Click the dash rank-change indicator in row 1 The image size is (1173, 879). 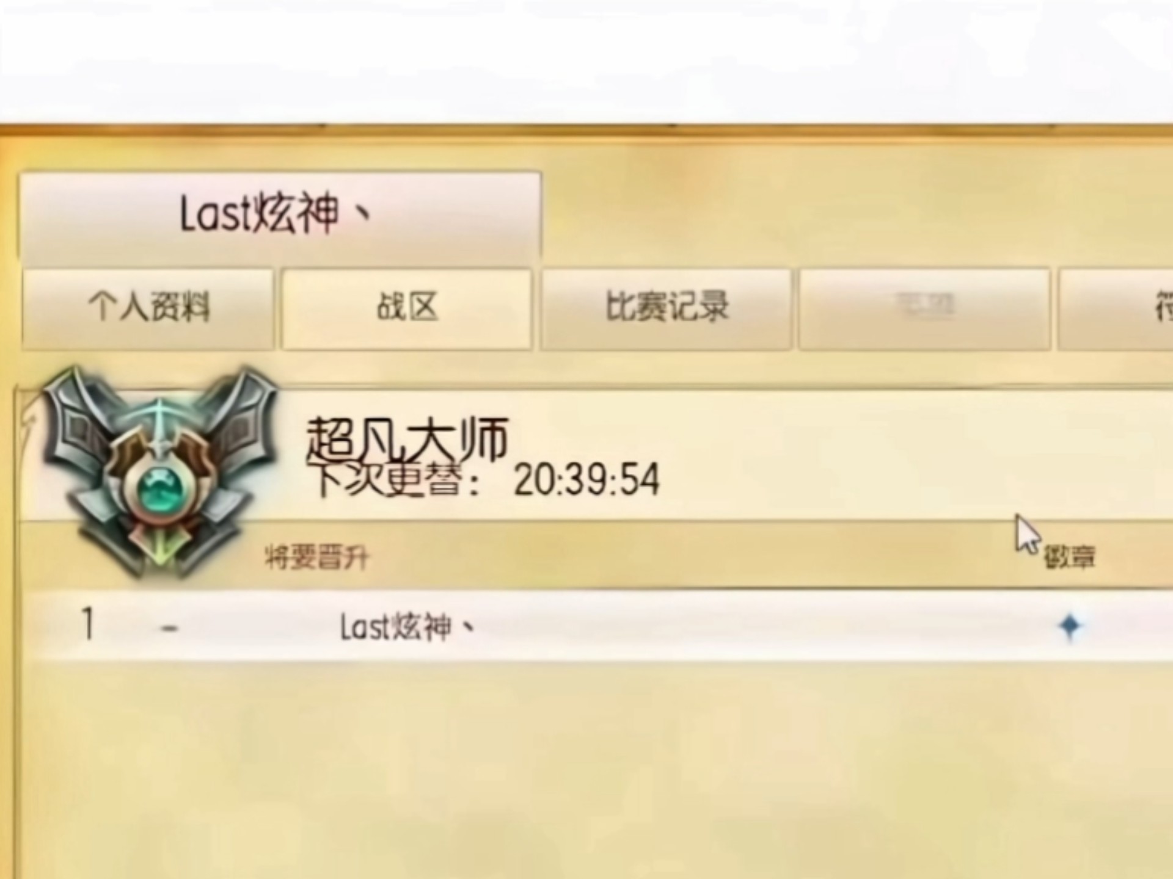169,628
